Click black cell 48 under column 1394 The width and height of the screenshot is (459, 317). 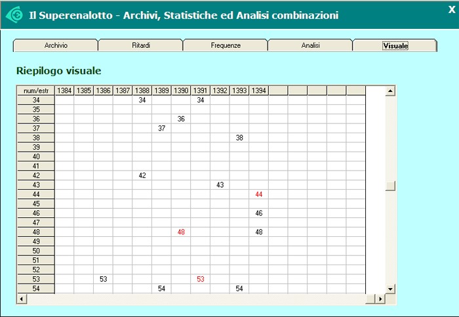259,232
